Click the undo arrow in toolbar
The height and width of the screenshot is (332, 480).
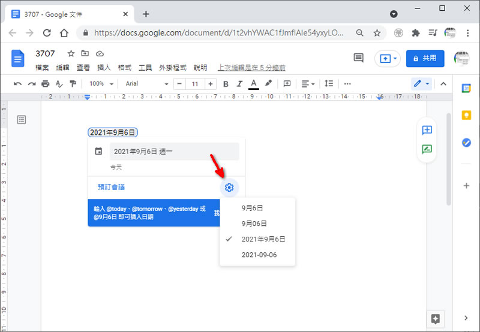pos(18,84)
